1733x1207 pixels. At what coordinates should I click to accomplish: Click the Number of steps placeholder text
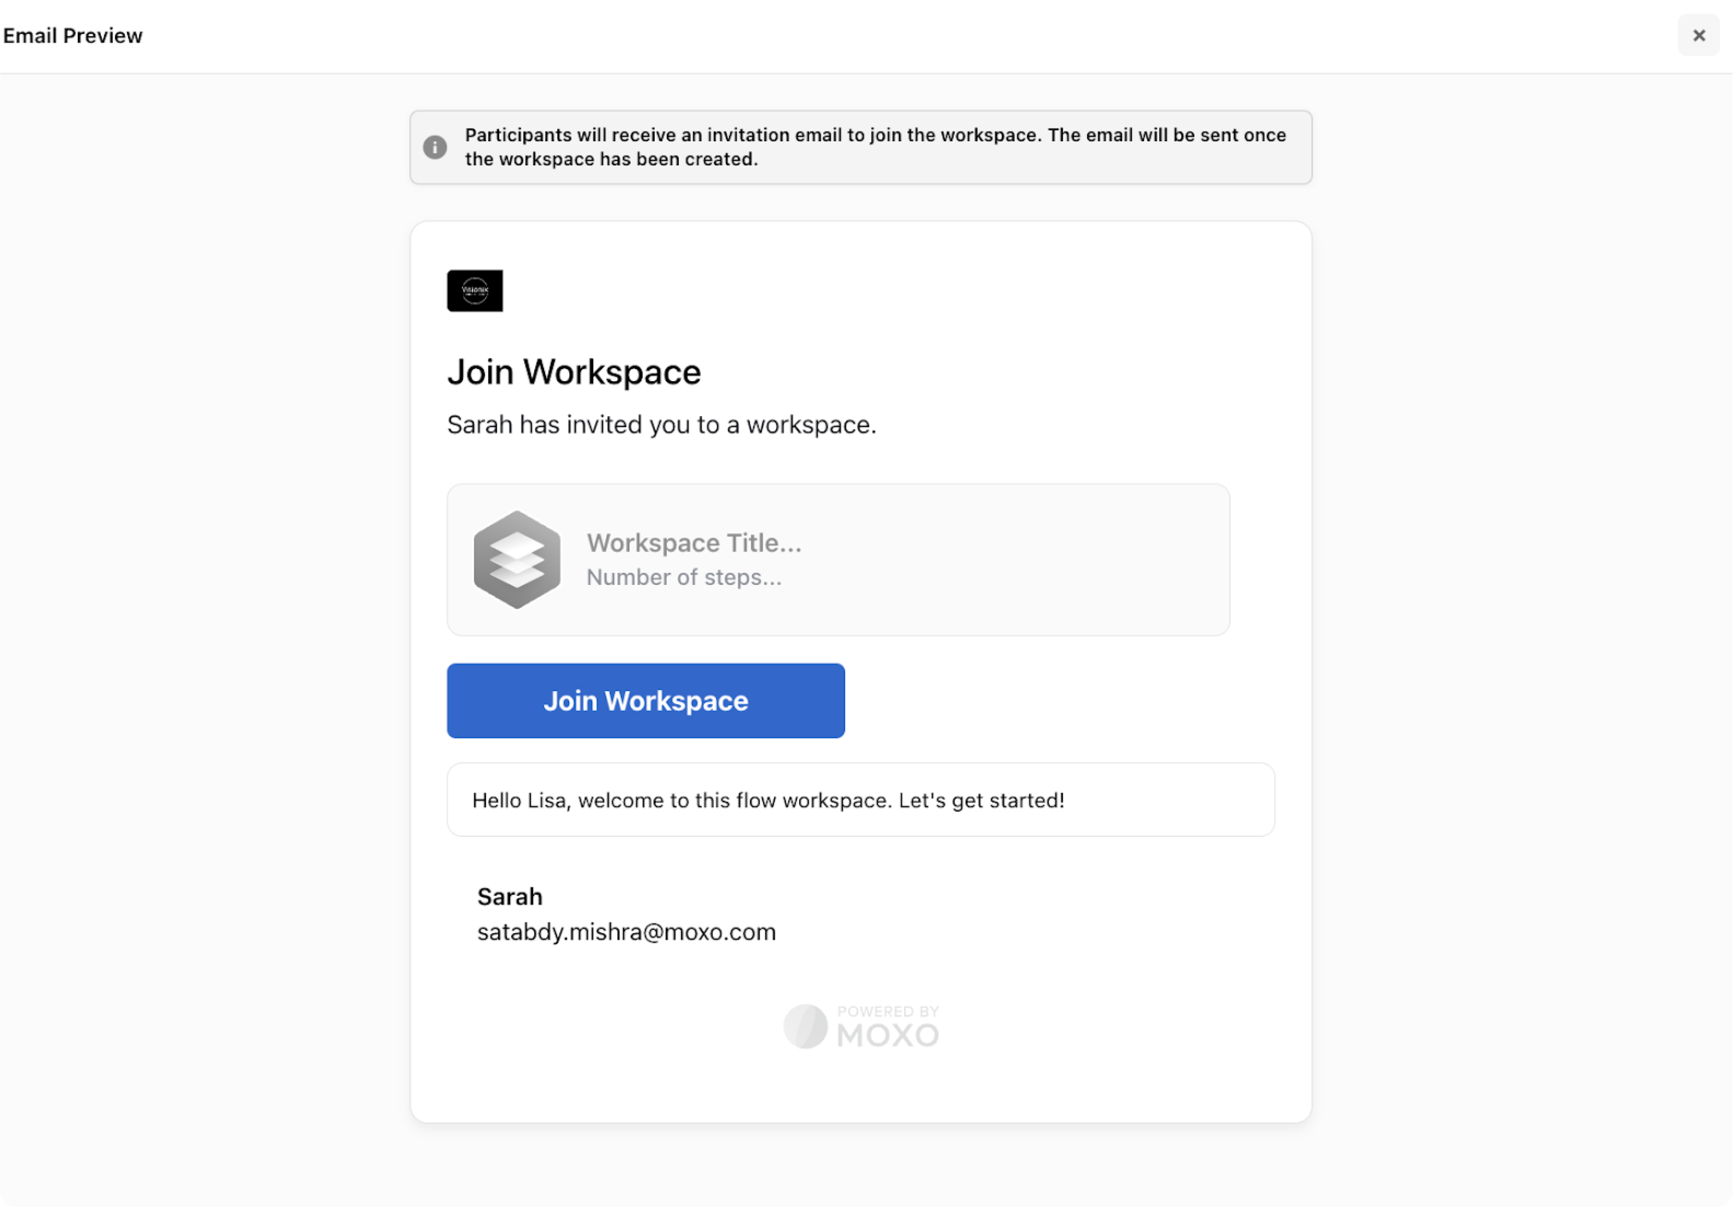[x=684, y=576]
